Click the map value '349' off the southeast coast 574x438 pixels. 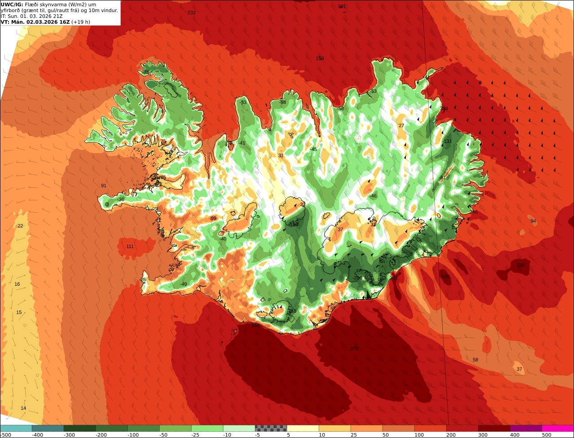[x=445, y=276]
